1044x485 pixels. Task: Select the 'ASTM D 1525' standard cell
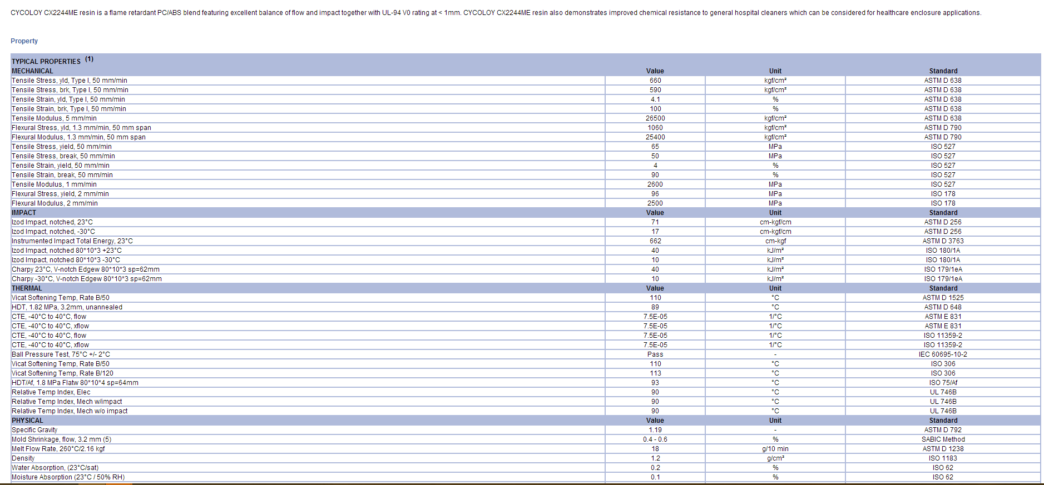(x=943, y=298)
